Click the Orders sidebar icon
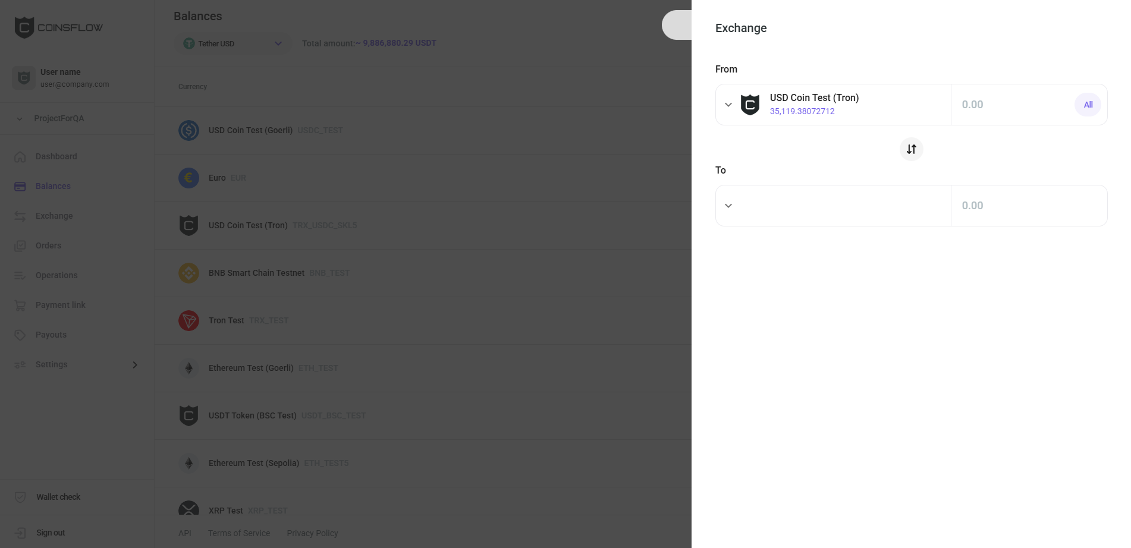This screenshot has width=1131, height=548. (20, 245)
